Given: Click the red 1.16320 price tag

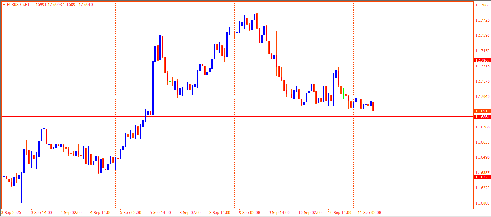Looking at the screenshot, I should (482, 177).
